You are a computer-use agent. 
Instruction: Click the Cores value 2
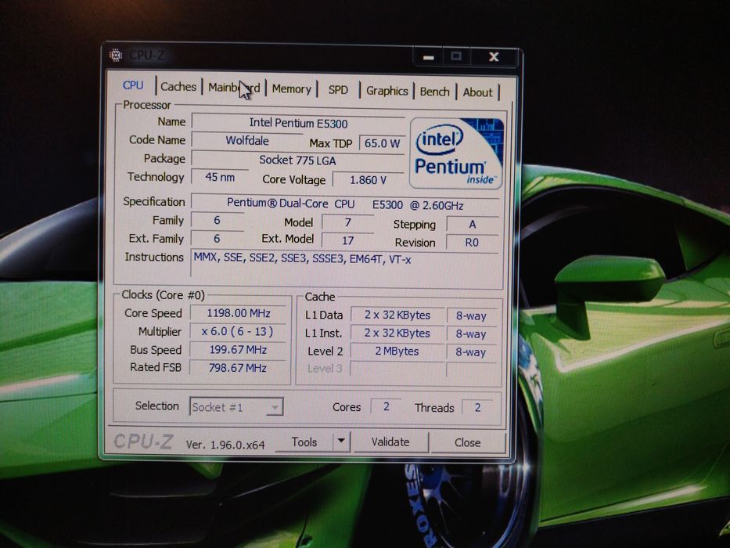[x=386, y=407]
